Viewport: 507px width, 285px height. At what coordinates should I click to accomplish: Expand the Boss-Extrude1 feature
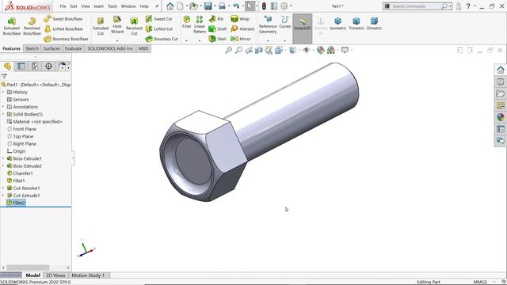(3, 158)
